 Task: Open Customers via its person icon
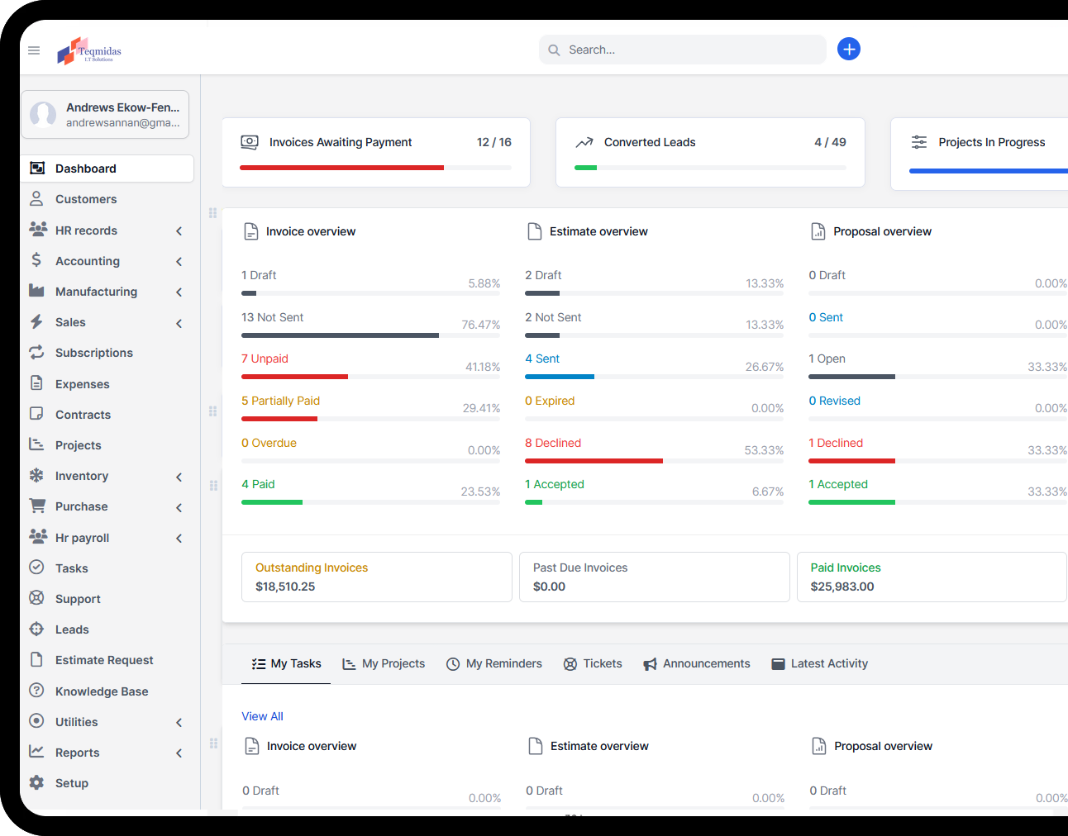pos(36,199)
